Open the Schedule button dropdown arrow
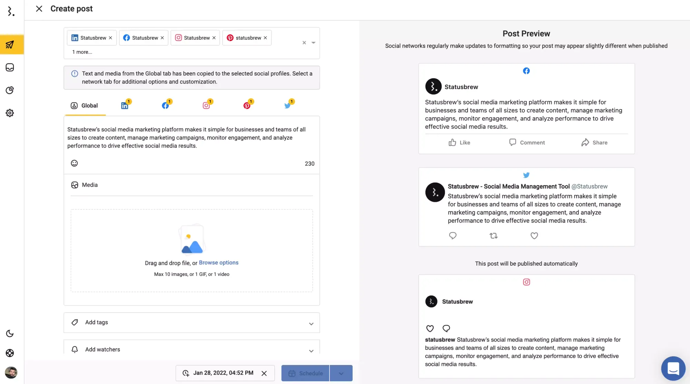Image resolution: width=690 pixels, height=384 pixels. [341, 373]
